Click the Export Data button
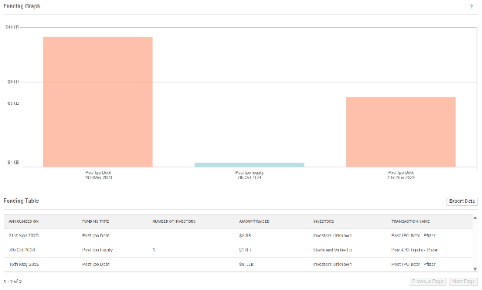The width and height of the screenshot is (482, 290). (462, 201)
